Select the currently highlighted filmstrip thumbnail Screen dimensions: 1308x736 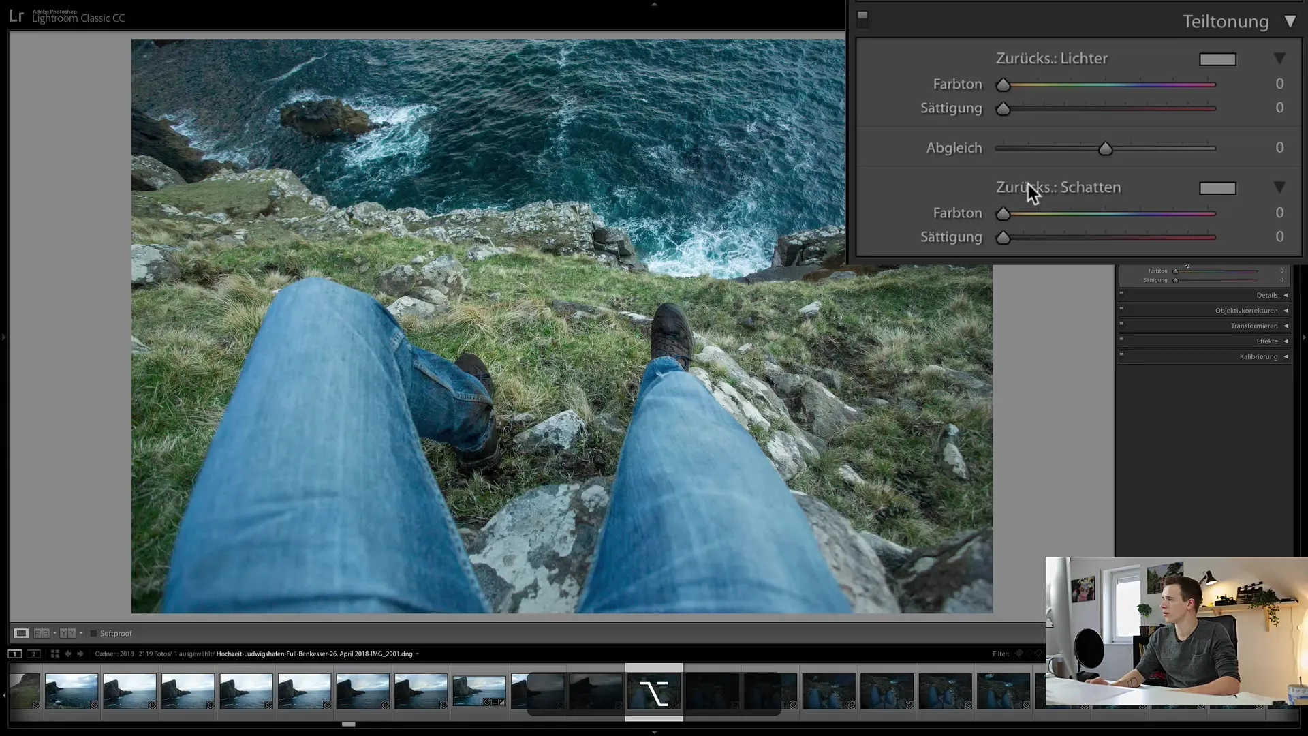654,692
